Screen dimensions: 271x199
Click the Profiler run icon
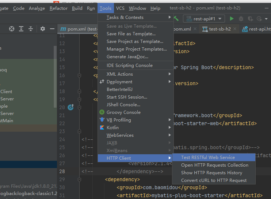click(259, 19)
